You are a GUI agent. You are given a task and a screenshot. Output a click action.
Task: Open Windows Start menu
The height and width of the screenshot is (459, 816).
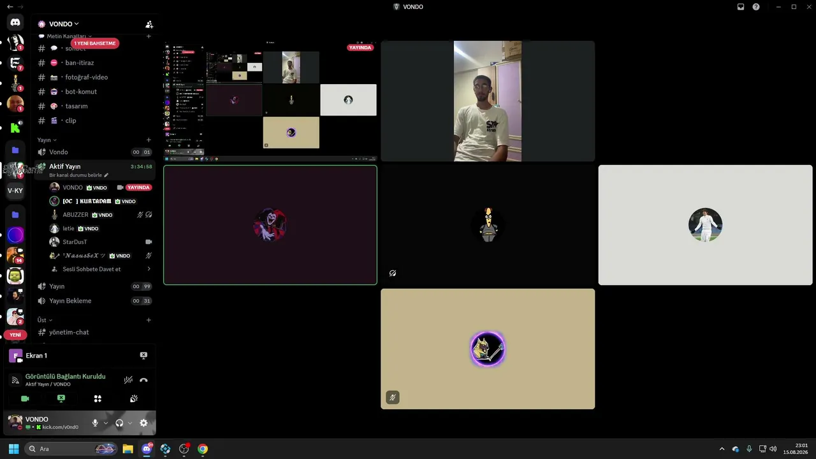pos(13,449)
